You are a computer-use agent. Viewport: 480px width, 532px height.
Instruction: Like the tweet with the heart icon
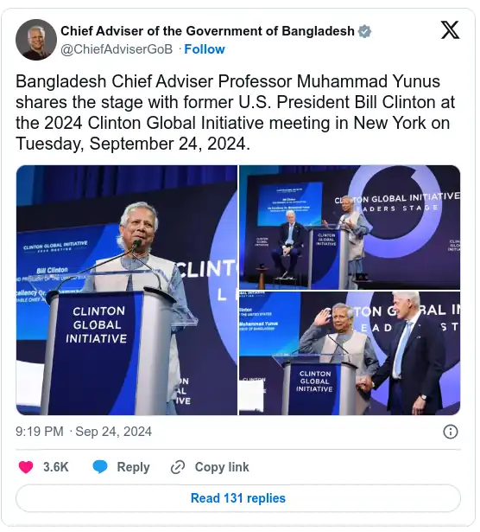click(26, 467)
